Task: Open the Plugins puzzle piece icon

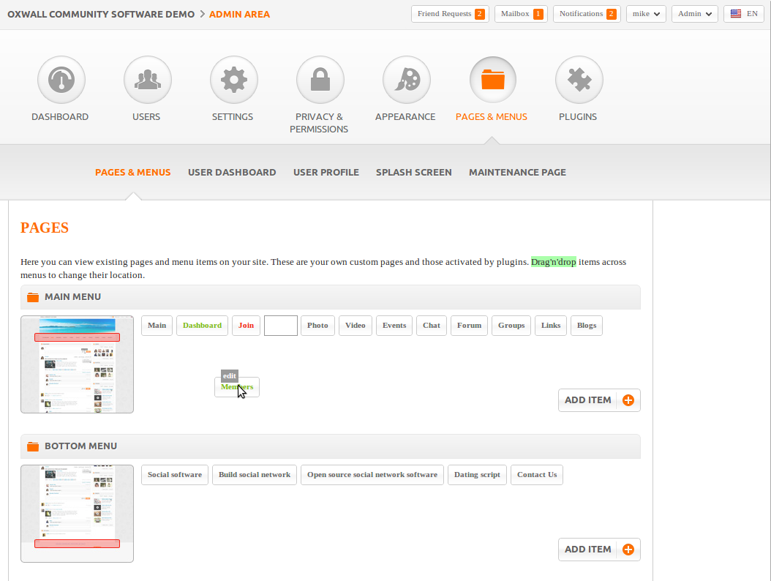Action: (x=579, y=80)
